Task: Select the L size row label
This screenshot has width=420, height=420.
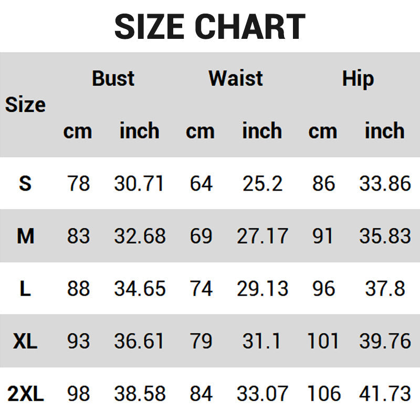Action: coord(25,289)
